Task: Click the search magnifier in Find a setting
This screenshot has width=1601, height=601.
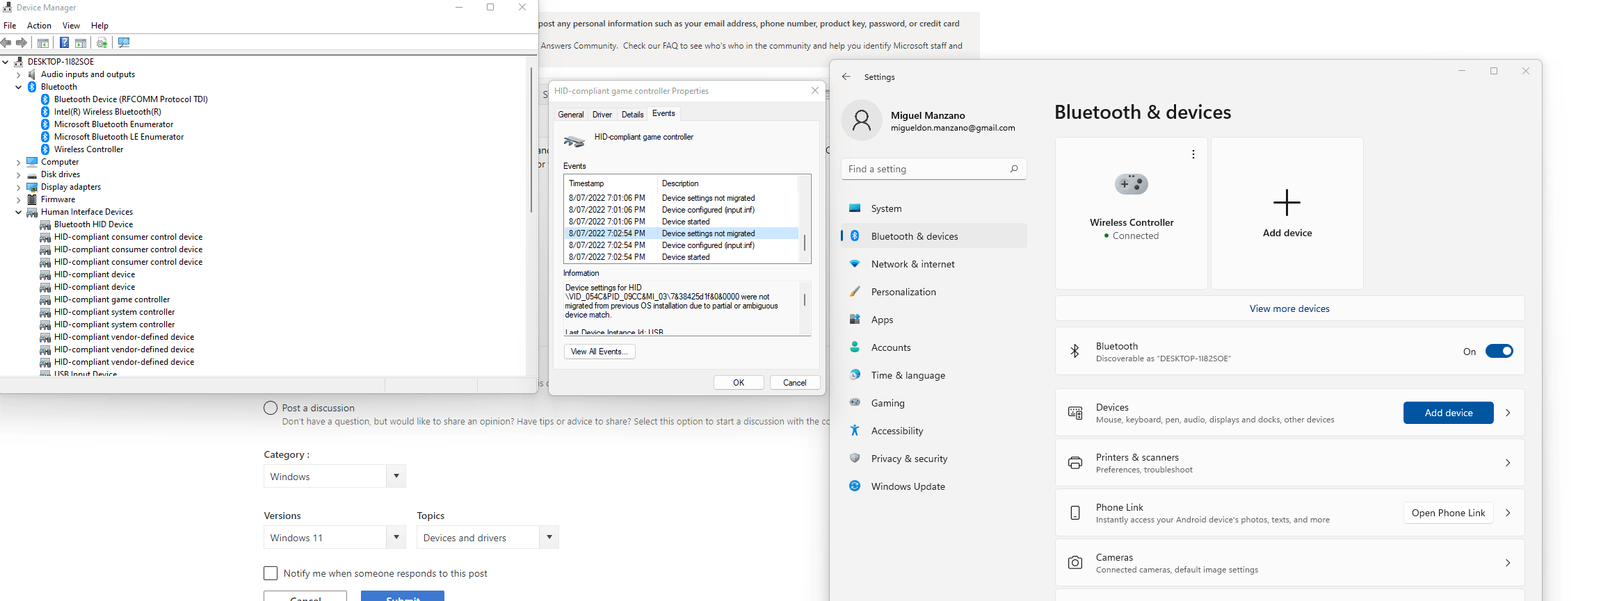Action: point(1014,169)
